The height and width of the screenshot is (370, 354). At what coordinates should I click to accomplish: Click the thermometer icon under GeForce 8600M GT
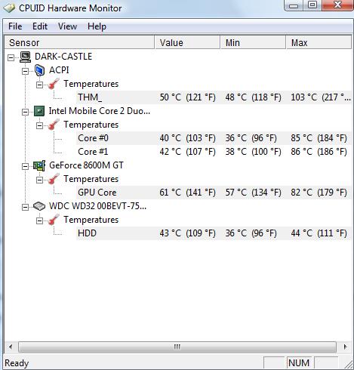point(54,179)
